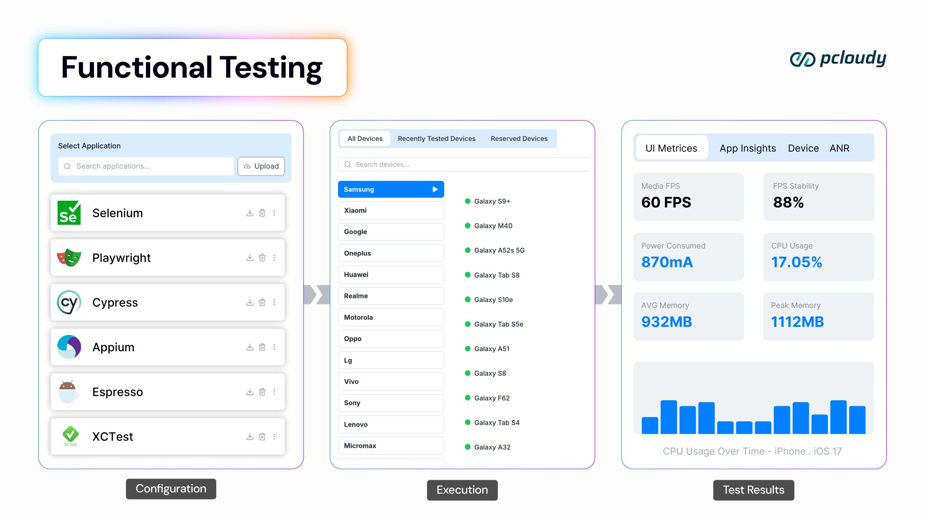Image resolution: width=925 pixels, height=520 pixels.
Task: Select the Google brand
Action: click(391, 232)
